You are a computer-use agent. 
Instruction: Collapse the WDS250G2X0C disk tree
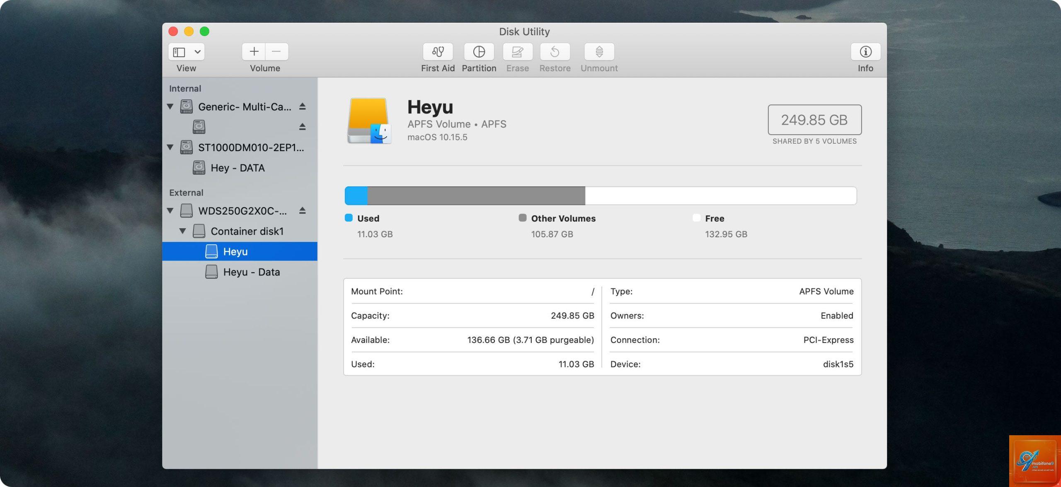(170, 210)
